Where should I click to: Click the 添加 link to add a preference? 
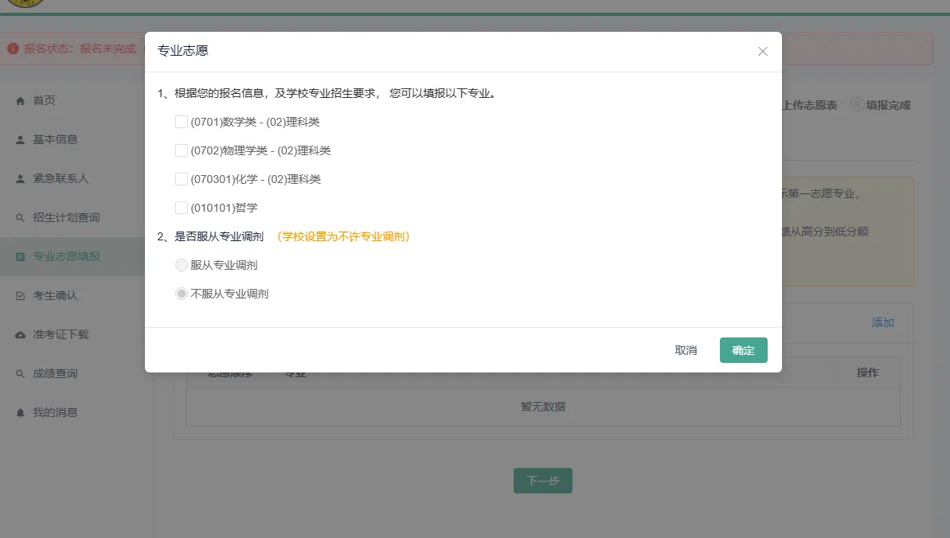883,323
